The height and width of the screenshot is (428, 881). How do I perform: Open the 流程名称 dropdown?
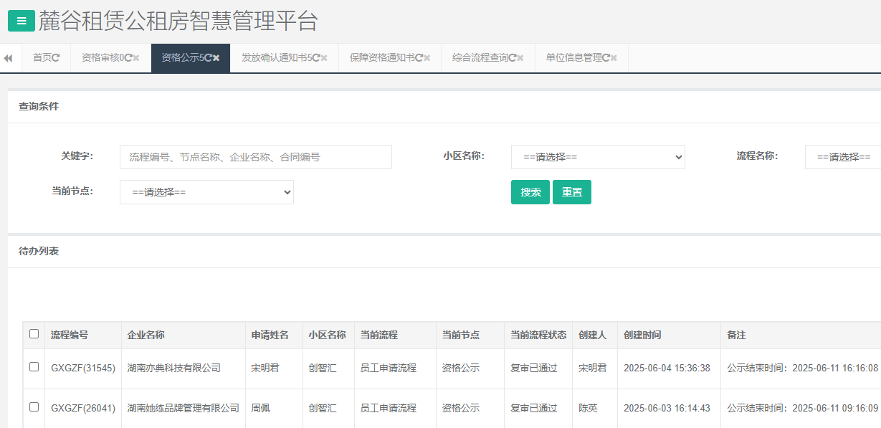tap(843, 157)
